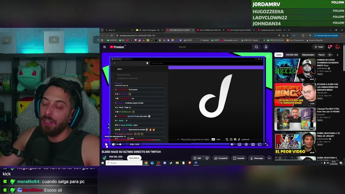Open the Crear menu
345x194 pixels.
(319, 47)
